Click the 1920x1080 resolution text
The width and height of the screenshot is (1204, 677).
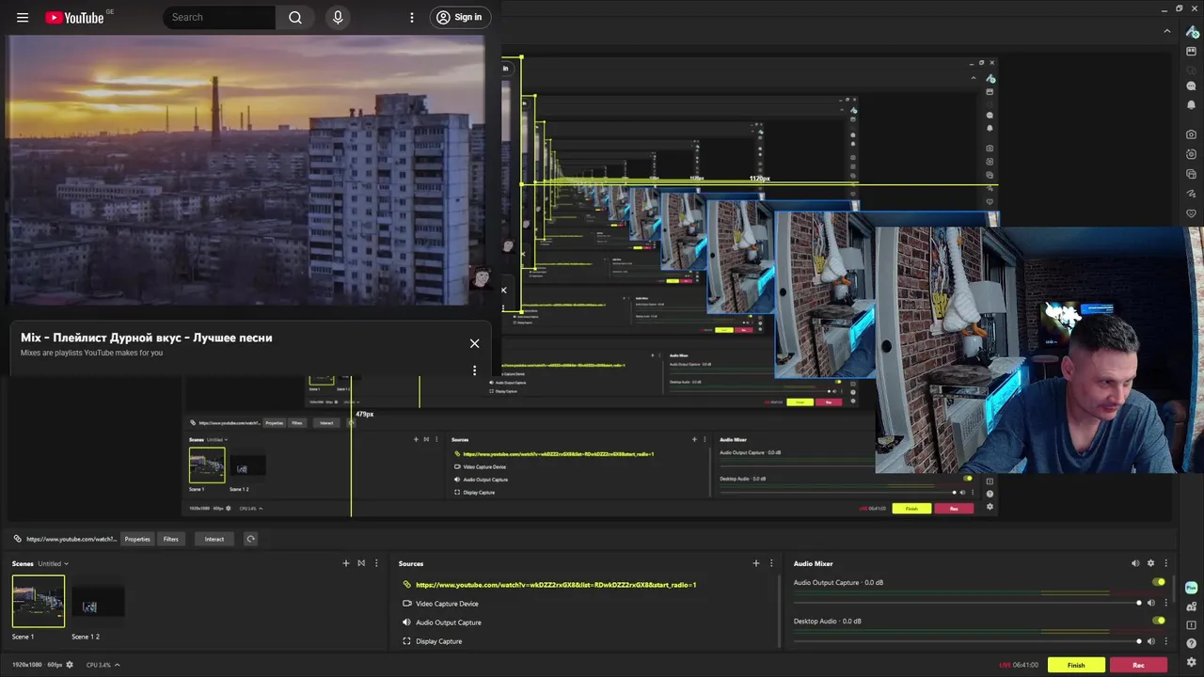click(27, 665)
